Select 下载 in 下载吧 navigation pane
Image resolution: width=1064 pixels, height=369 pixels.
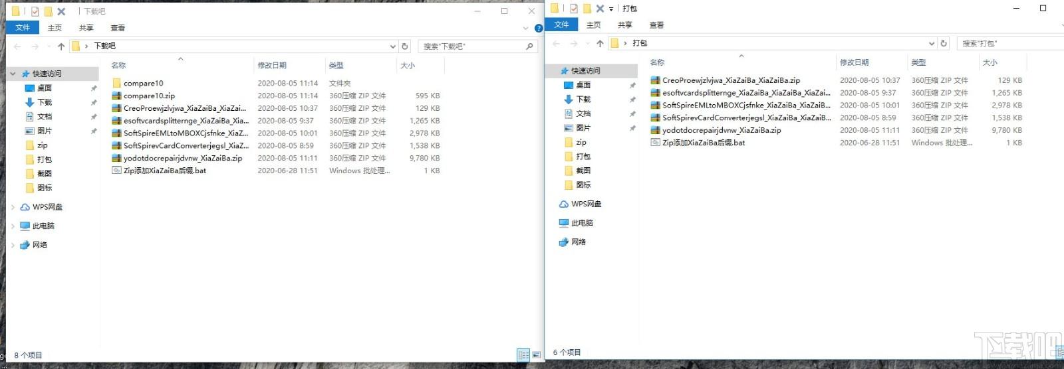[x=45, y=102]
